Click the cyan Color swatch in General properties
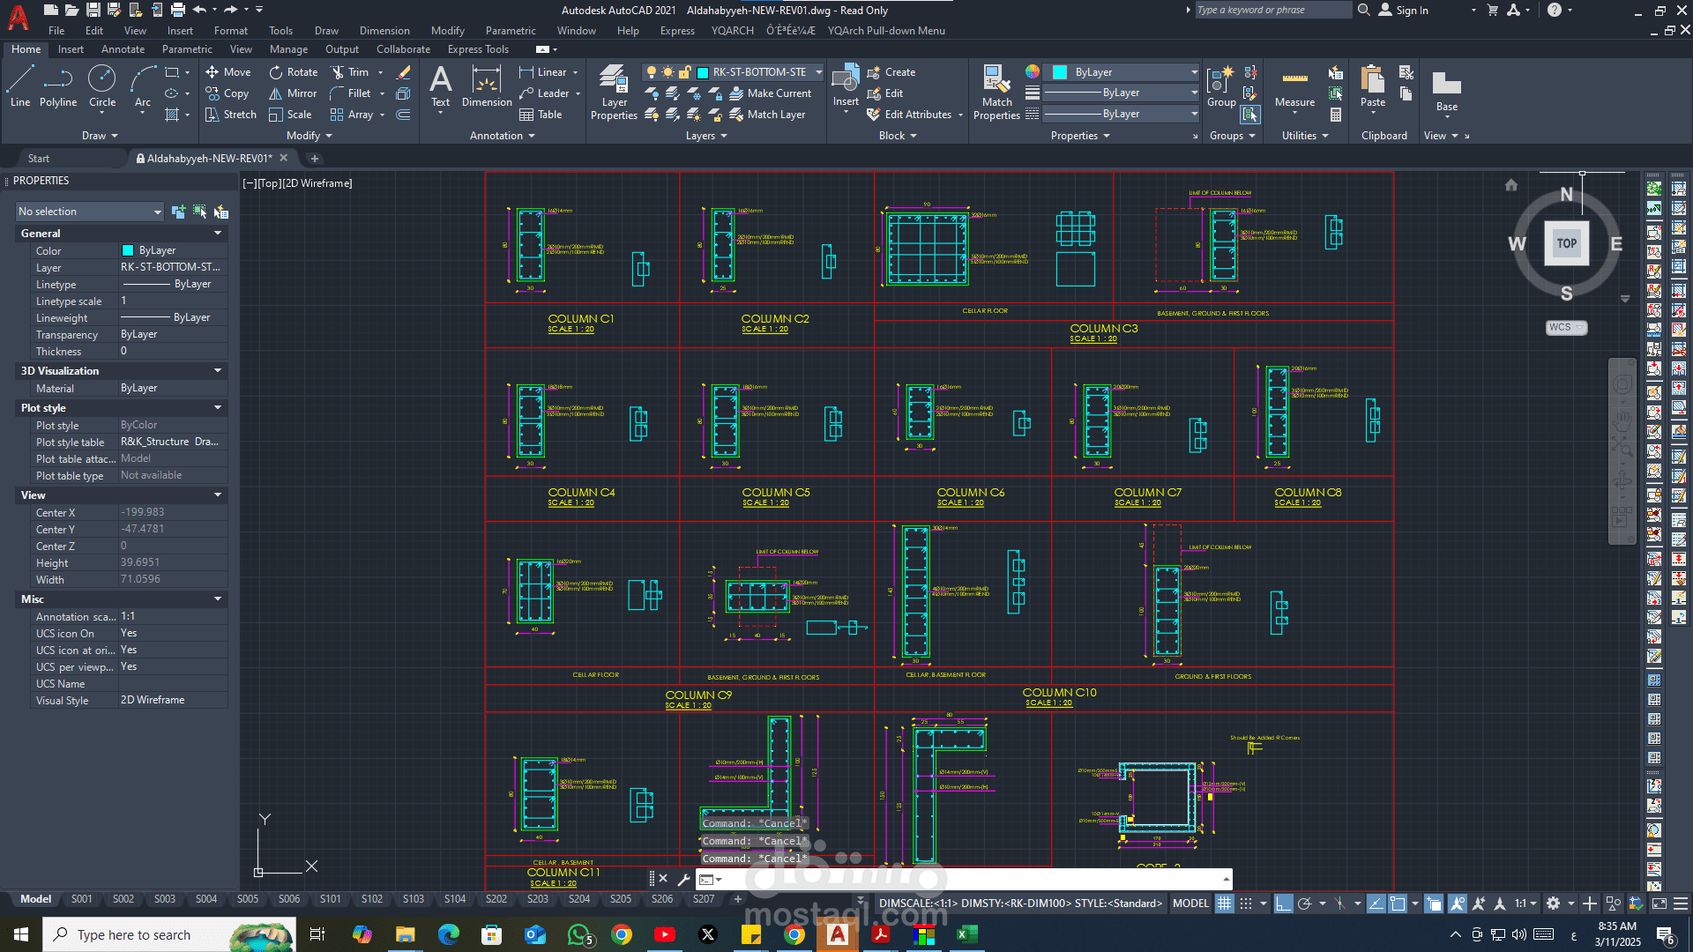1693x952 pixels. tap(128, 250)
